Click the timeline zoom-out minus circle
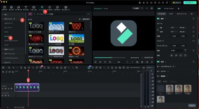Screen dimensions: 199x109 128,68
